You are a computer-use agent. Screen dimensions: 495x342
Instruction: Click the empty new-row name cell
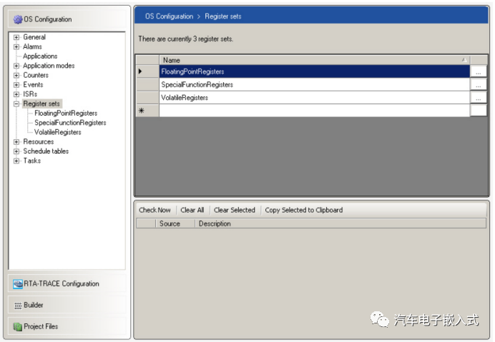click(x=315, y=111)
